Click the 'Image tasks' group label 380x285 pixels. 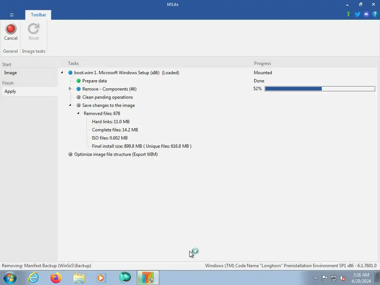pos(34,51)
